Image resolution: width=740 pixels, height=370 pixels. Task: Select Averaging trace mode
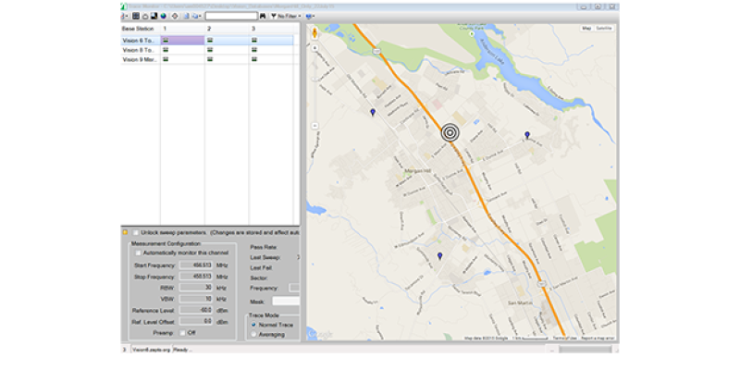[x=253, y=334]
